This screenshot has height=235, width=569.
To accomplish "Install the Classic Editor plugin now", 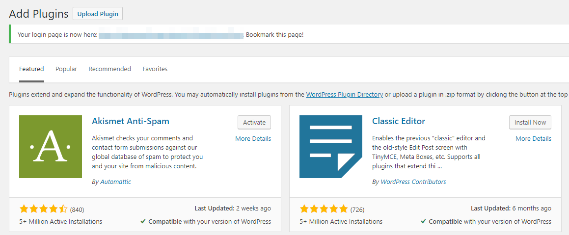I will tap(530, 122).
